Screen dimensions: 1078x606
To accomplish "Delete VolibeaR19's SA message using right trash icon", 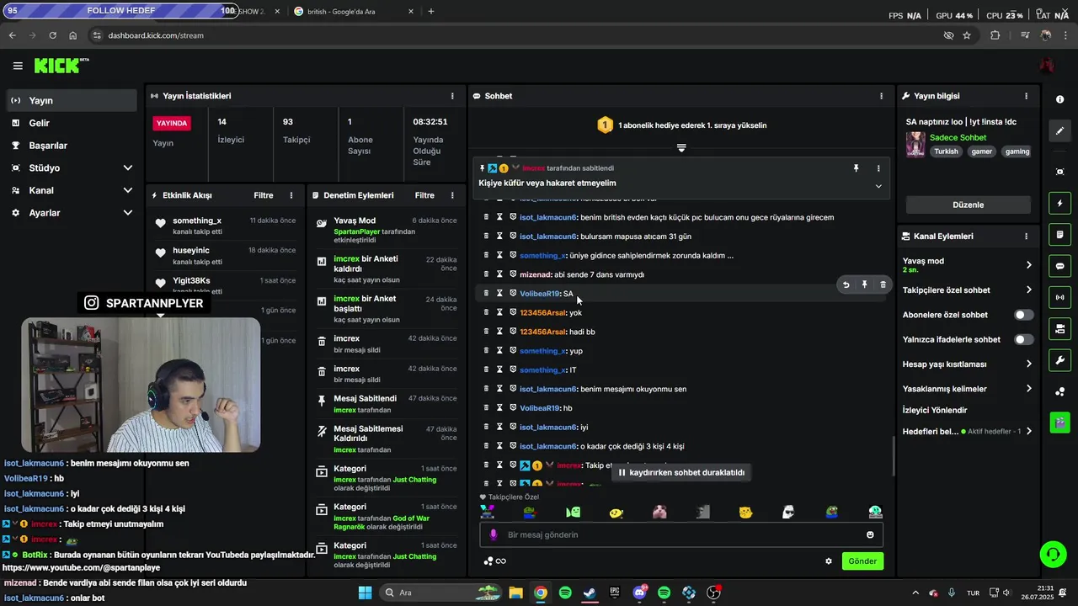I will click(x=883, y=284).
